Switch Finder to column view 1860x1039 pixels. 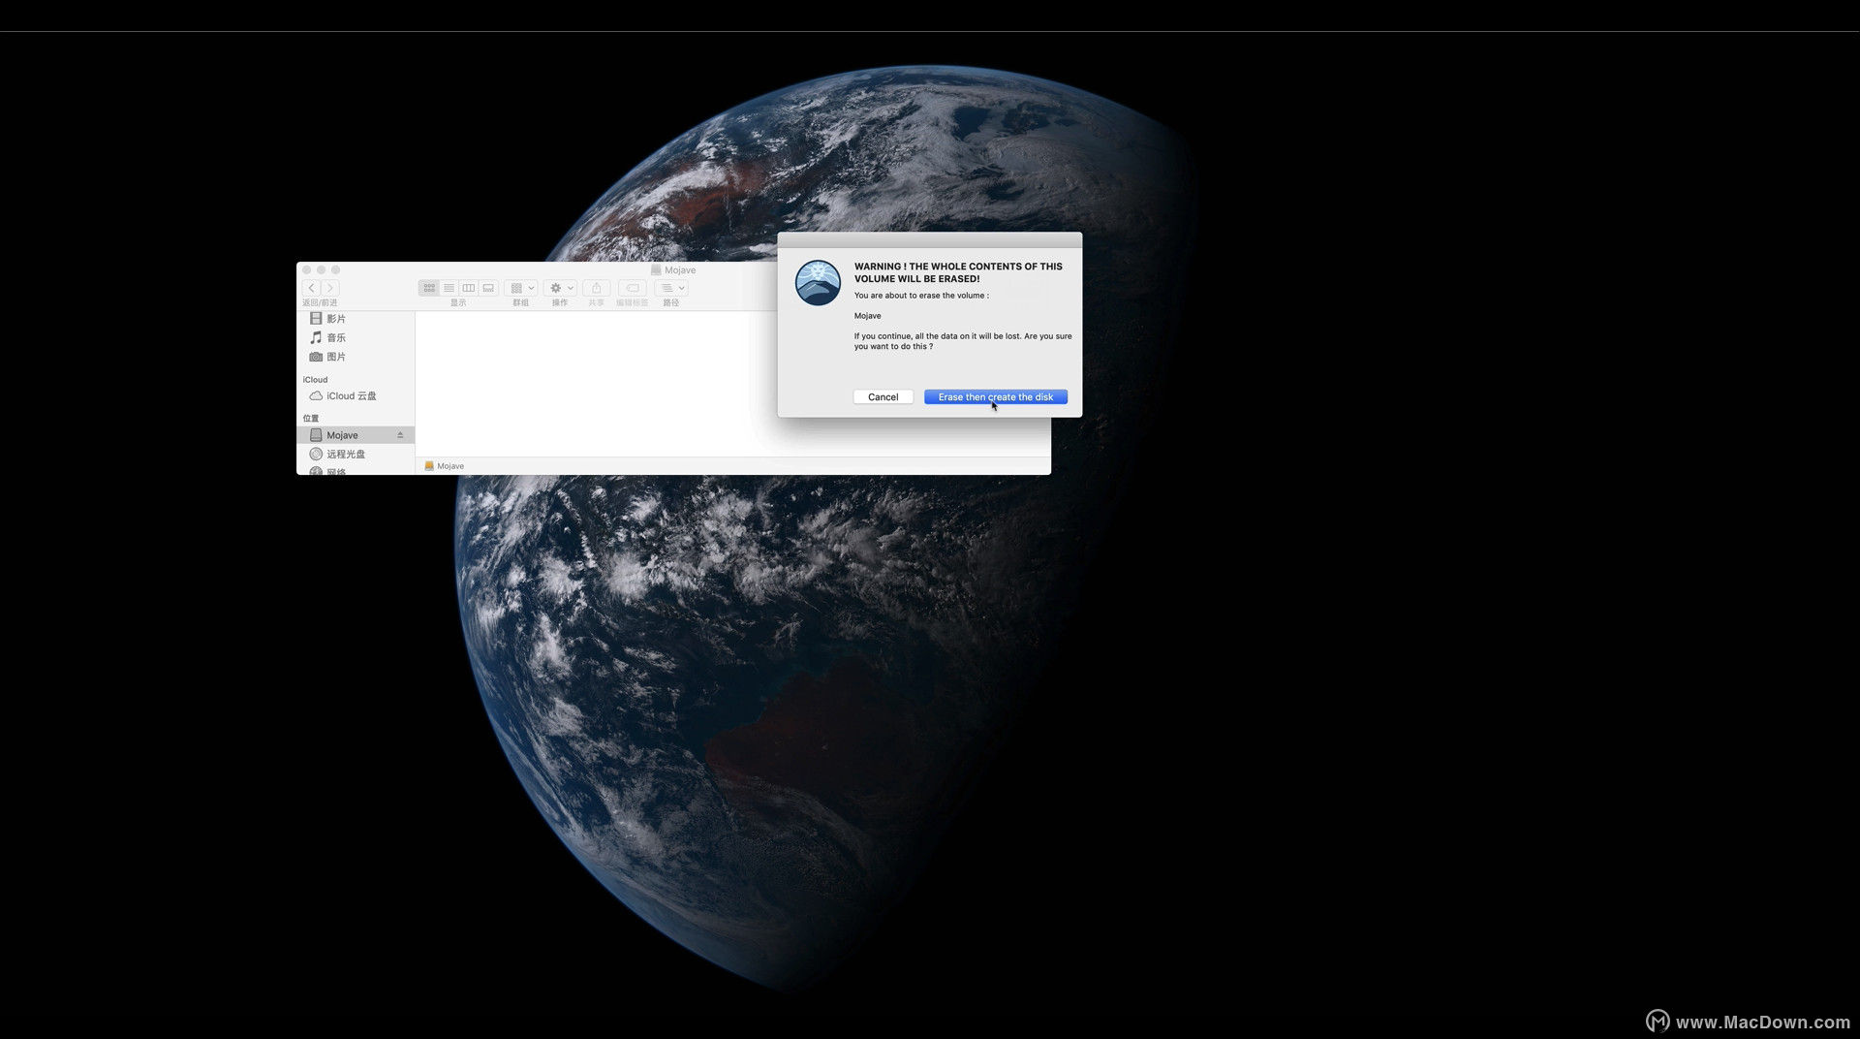[x=469, y=288]
